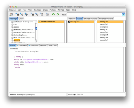Click the class speech-bubble toolbar icon
The image size is (134, 108).
pos(22,14)
